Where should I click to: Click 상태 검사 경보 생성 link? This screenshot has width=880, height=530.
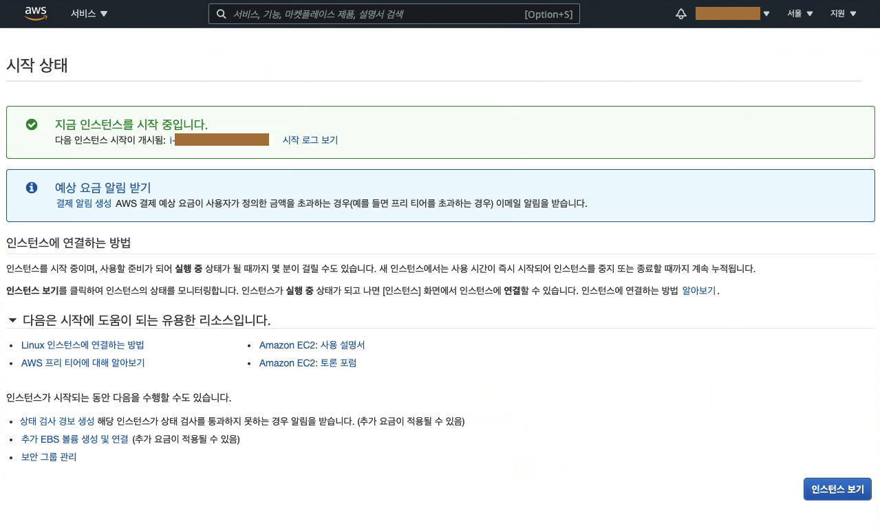[x=57, y=421]
